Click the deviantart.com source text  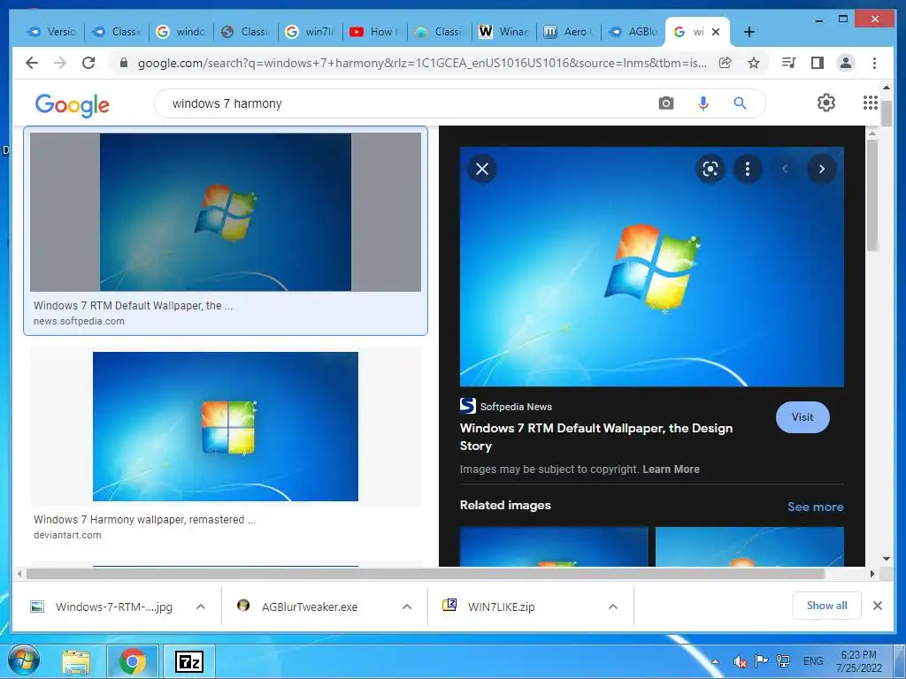pyautogui.click(x=67, y=535)
